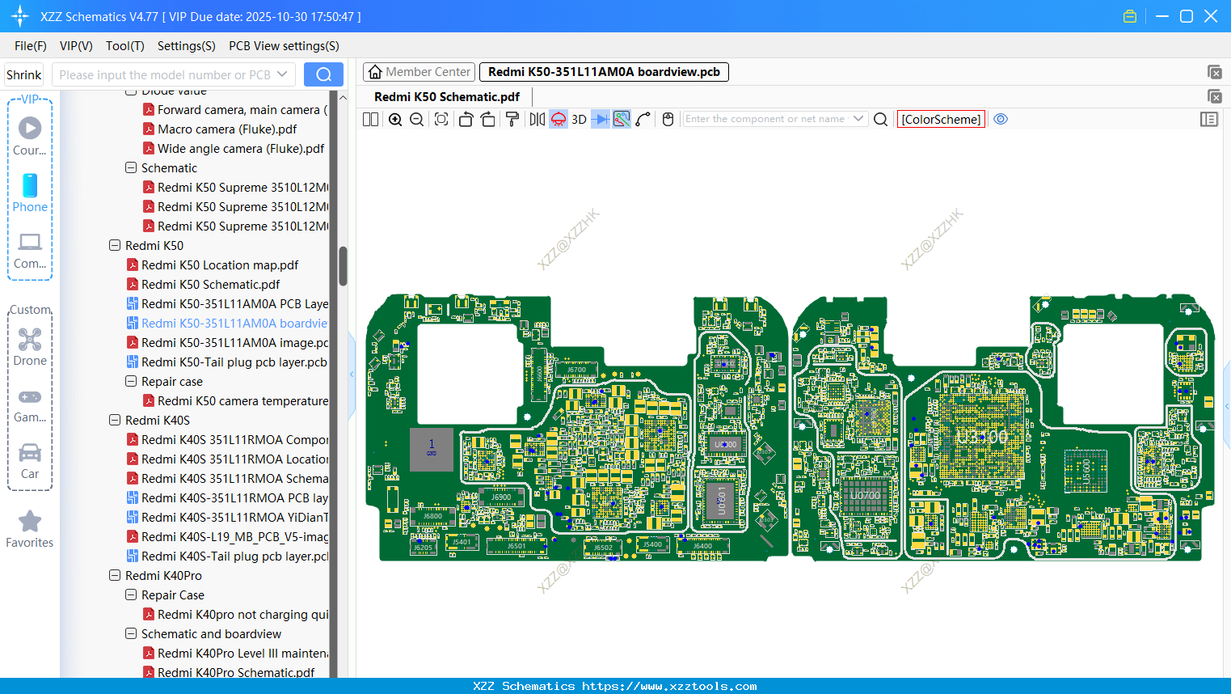The image size is (1231, 694).
Task: Open the Redmi K50 Schematic.pdf tree file
Action: [211, 285]
